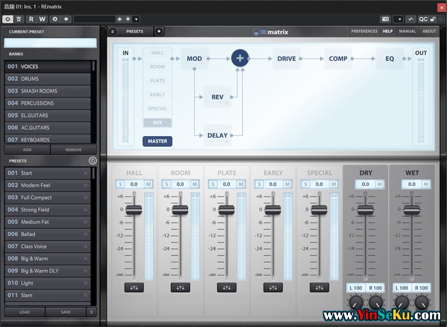Viewport: 447px width, 327px height.
Task: Click the plus mixer node in signal chain
Action: 240,58
